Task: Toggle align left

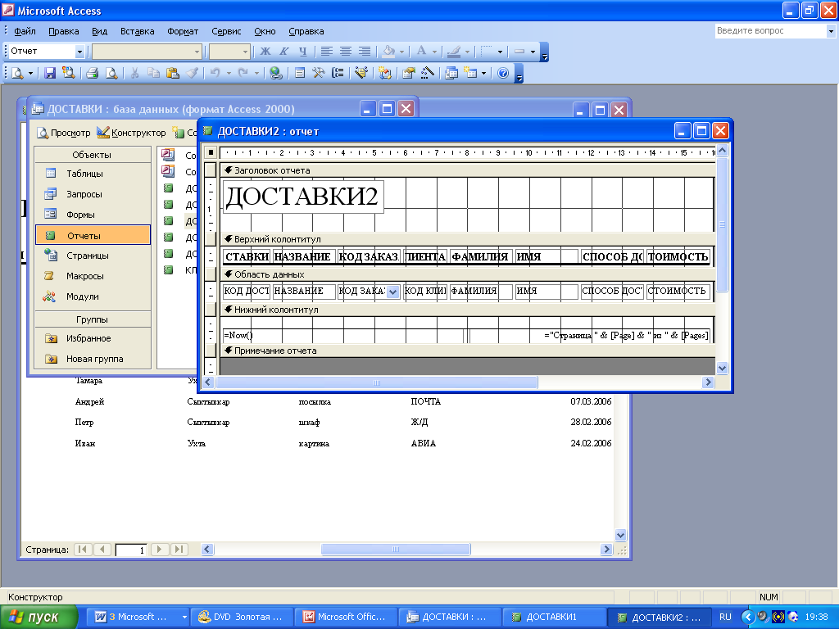Action: click(326, 52)
